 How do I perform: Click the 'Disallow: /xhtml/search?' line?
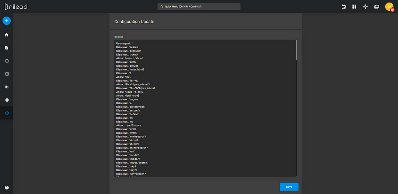132,148
